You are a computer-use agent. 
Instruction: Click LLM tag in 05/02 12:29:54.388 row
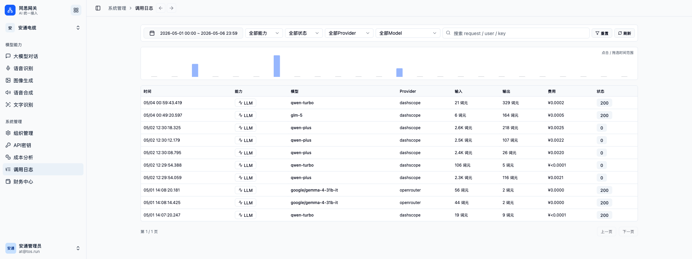tap(246, 165)
